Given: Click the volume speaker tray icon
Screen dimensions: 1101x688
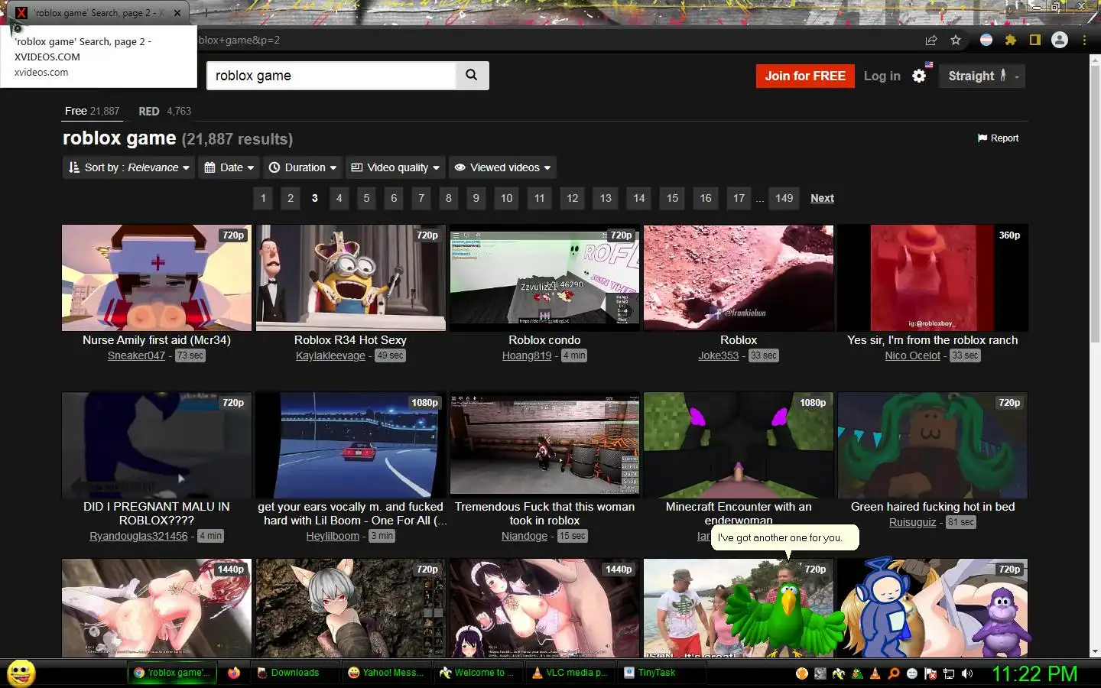Looking at the screenshot, I should tap(967, 673).
